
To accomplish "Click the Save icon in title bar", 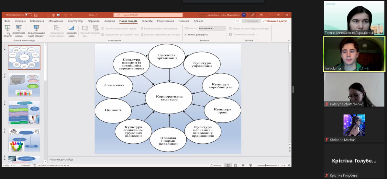I will tap(36, 15).
